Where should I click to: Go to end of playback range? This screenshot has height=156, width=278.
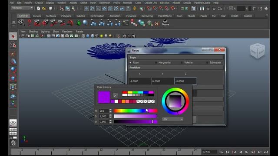(x=266, y=152)
